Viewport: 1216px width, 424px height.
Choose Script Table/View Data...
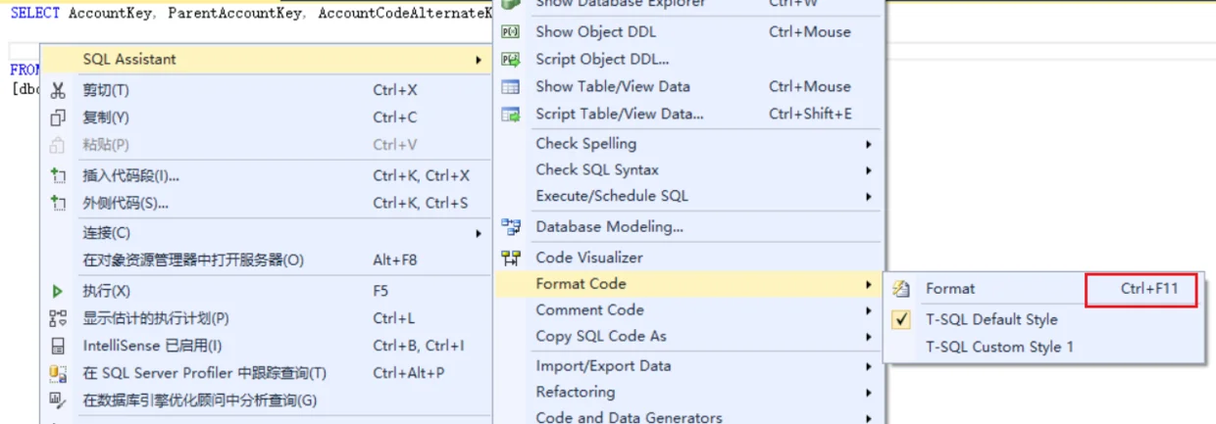point(689,114)
